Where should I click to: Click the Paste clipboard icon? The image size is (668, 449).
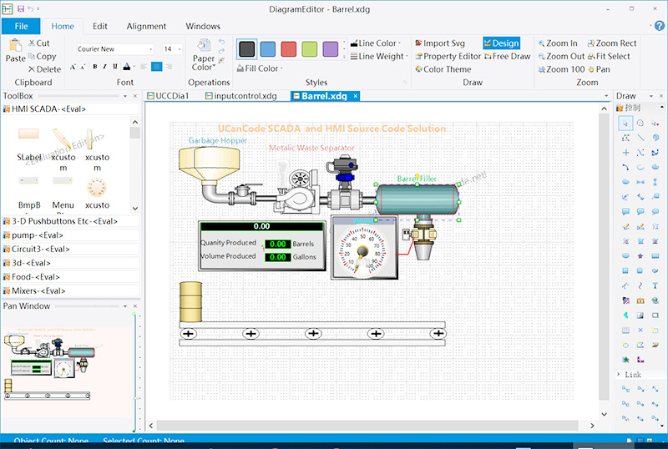point(15,46)
